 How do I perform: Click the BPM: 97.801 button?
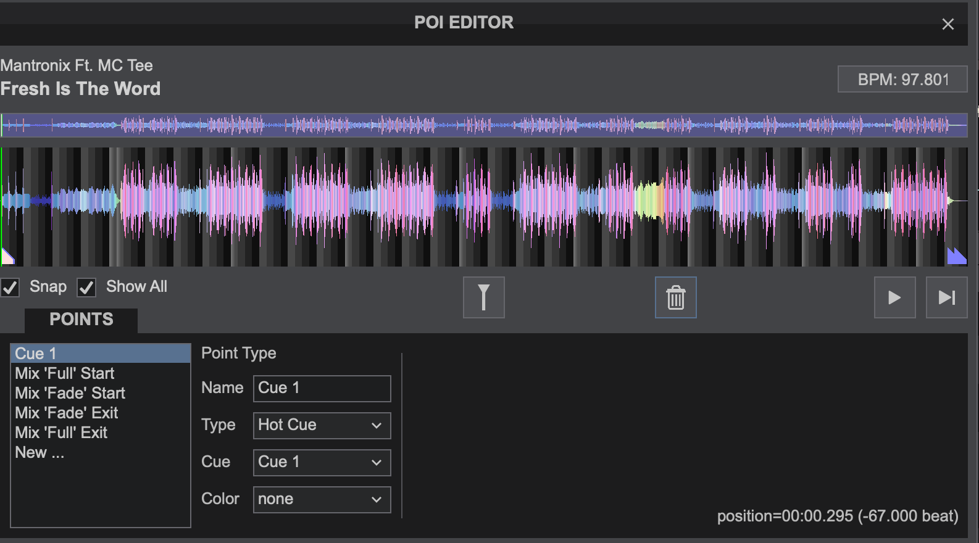pos(902,79)
